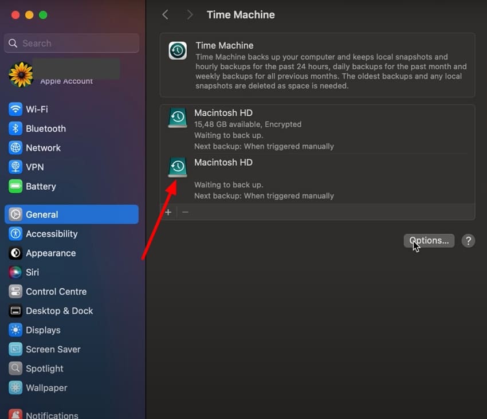
Task: Remove backup disk with minus button
Action: 185,212
